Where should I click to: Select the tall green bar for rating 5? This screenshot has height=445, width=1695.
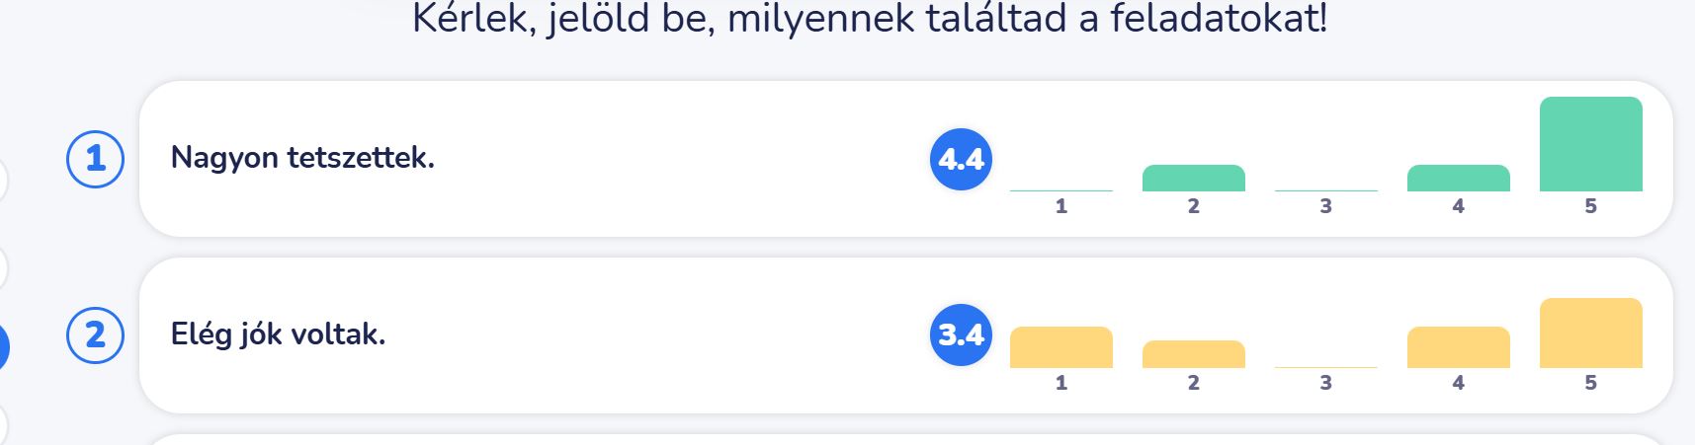click(x=1590, y=144)
